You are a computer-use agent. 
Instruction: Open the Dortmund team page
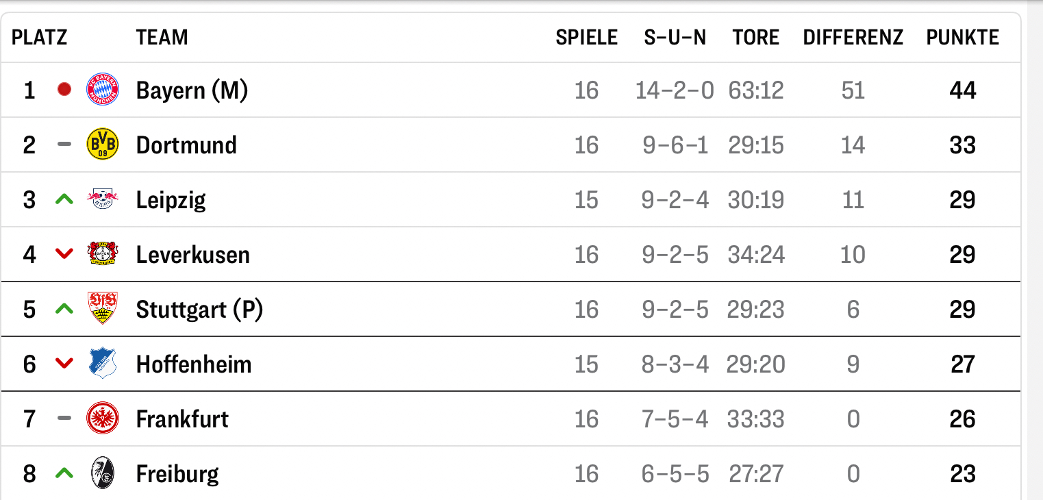[x=186, y=145]
